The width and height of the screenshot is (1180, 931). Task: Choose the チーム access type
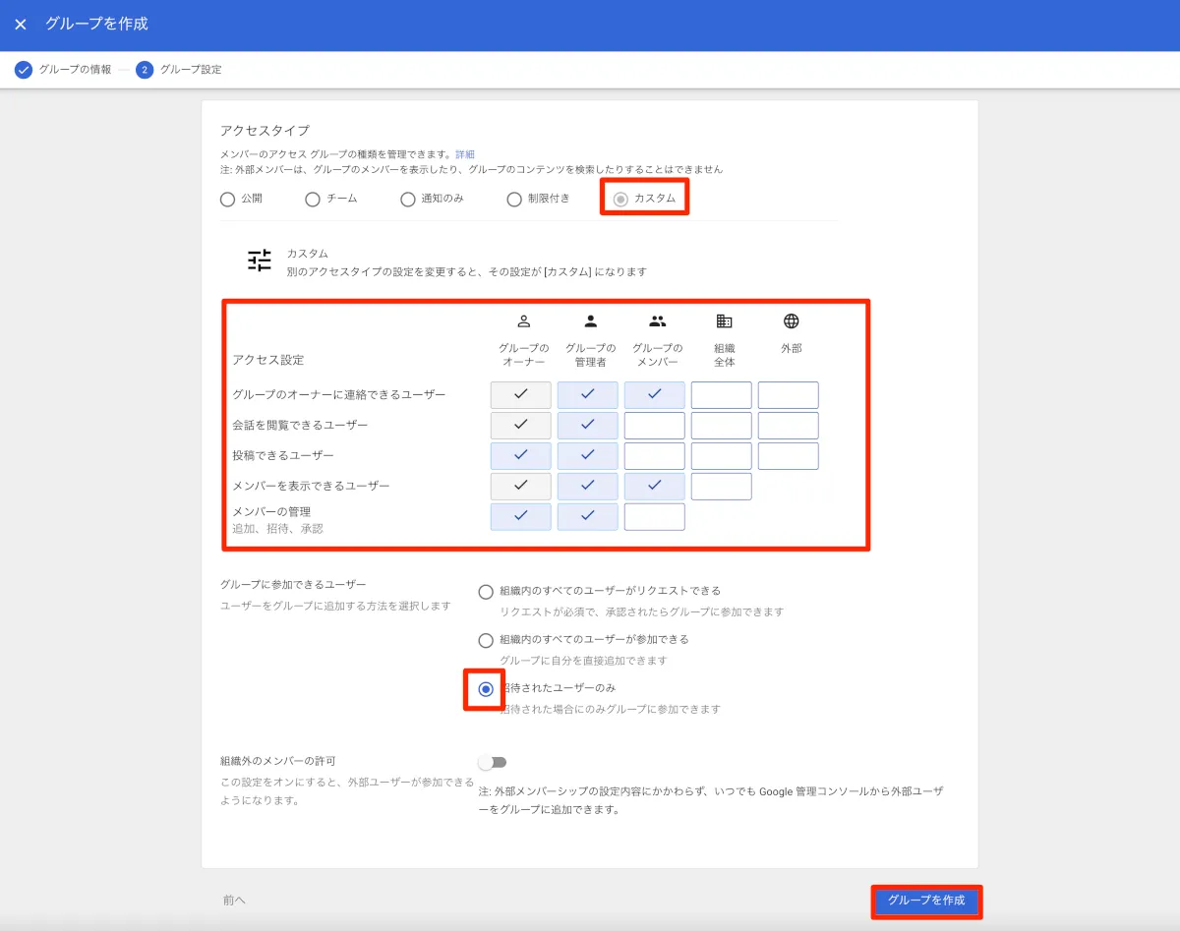coord(313,200)
